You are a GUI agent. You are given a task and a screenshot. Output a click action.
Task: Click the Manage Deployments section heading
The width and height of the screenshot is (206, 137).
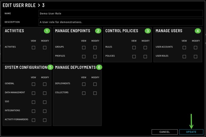75,67
